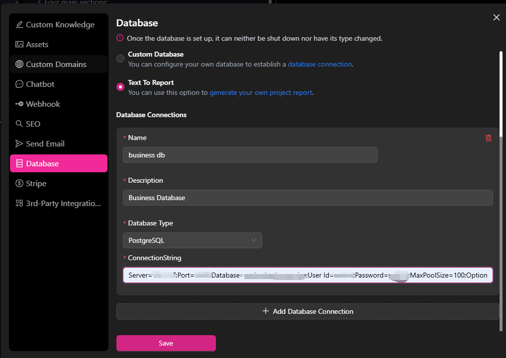Screen dimensions: 506x358
Task: Click the Database Type dropdown chevron
Action: tap(254, 240)
